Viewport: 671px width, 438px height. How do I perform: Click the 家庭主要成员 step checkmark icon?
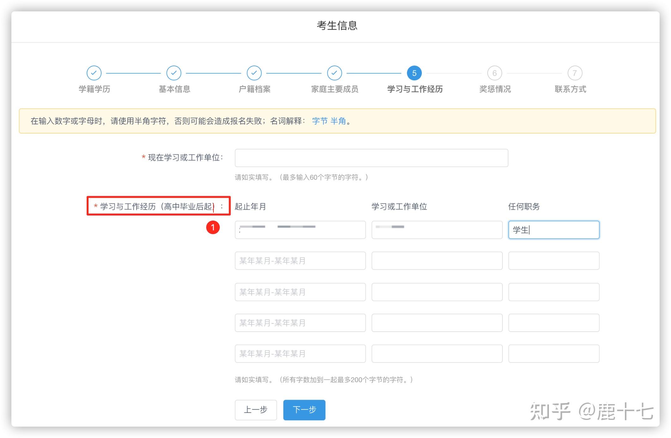click(x=335, y=73)
